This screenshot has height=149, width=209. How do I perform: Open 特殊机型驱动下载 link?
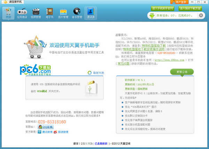pyautogui.click(x=154, y=46)
